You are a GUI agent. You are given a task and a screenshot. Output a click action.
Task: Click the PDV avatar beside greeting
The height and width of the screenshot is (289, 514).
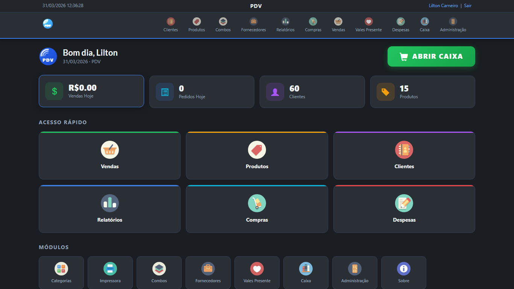pyautogui.click(x=48, y=56)
